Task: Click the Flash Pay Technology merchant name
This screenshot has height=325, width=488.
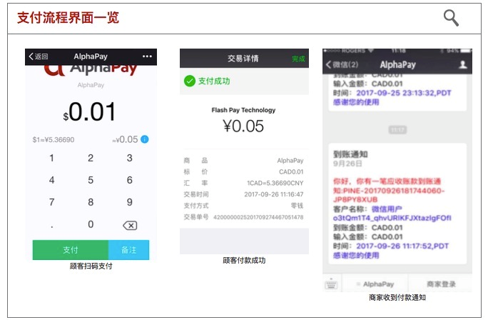Action: [243, 110]
